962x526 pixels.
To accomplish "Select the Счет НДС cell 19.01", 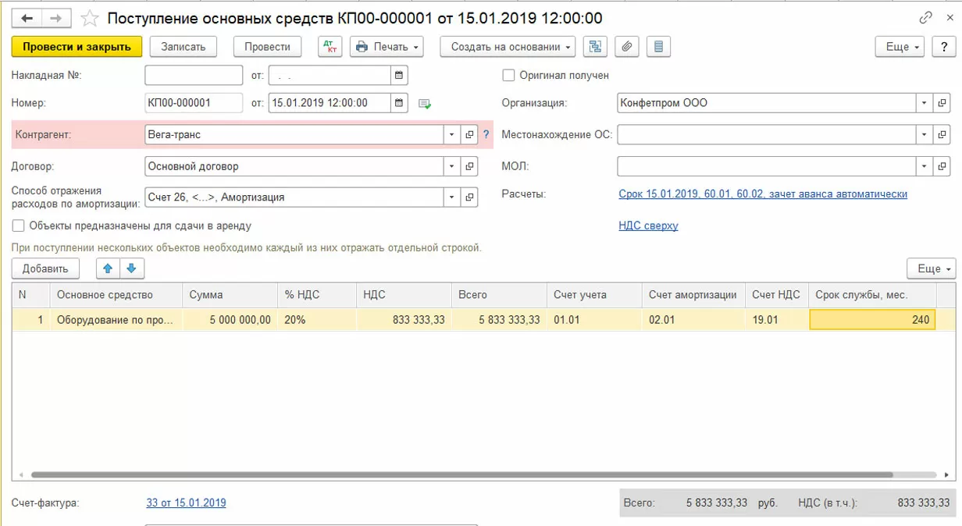I will 777,320.
